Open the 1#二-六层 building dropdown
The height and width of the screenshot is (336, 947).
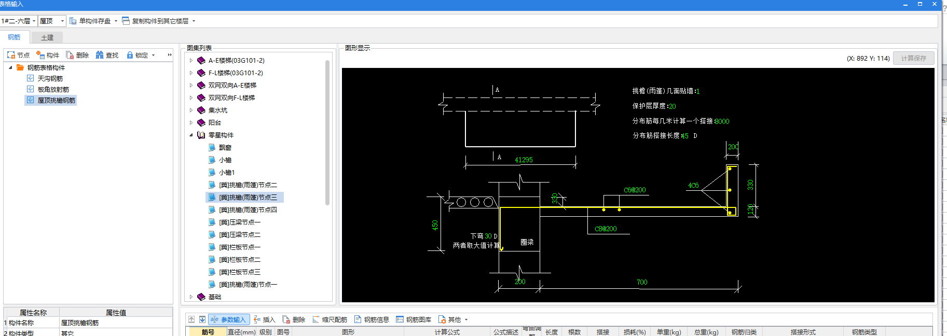19,21
